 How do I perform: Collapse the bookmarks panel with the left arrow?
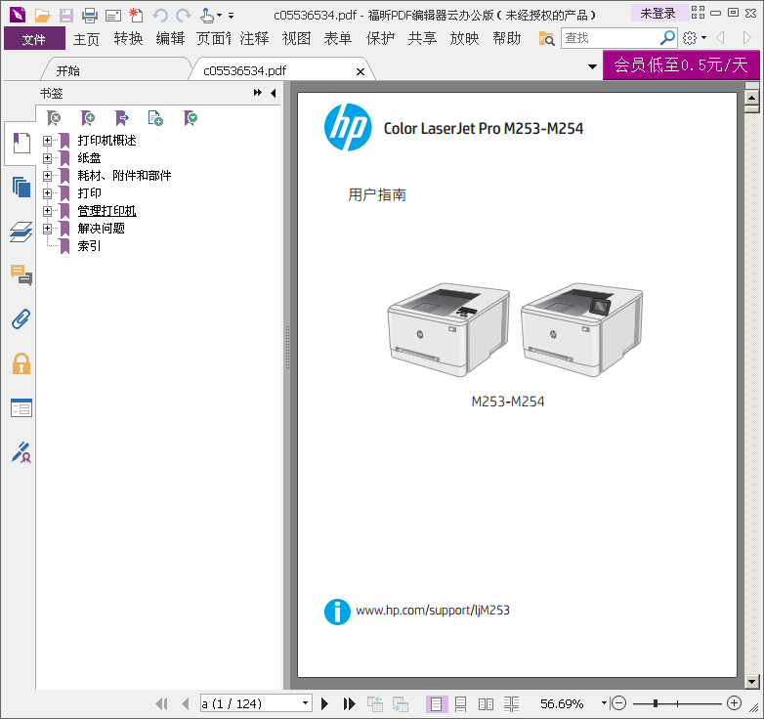[x=274, y=93]
